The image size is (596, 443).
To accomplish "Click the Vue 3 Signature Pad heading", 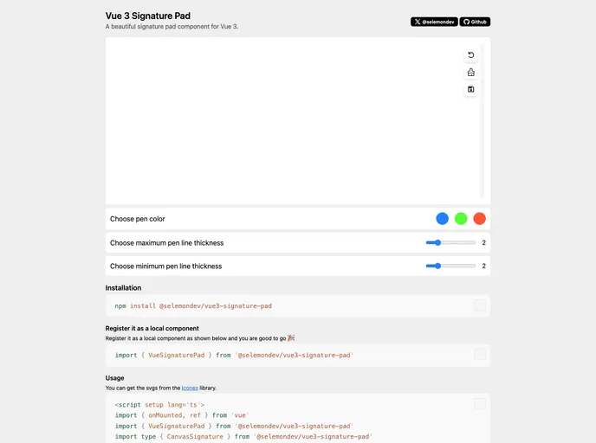I will (x=148, y=16).
